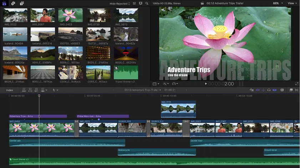Open the edit mode dropdown chevron
Viewport: 300px width, 168px height.
[46, 90]
